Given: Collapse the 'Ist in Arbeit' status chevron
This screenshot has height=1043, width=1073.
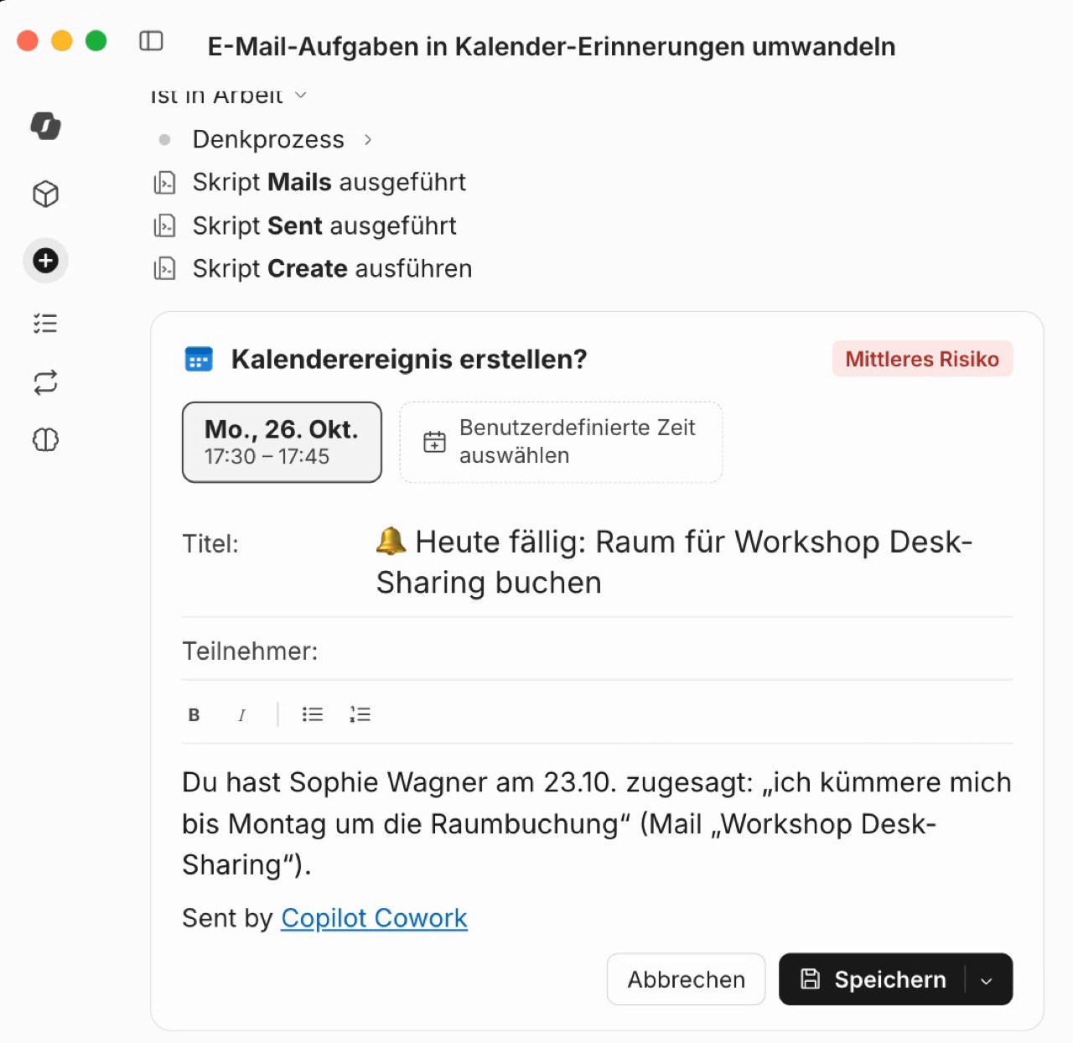Looking at the screenshot, I should [x=301, y=96].
